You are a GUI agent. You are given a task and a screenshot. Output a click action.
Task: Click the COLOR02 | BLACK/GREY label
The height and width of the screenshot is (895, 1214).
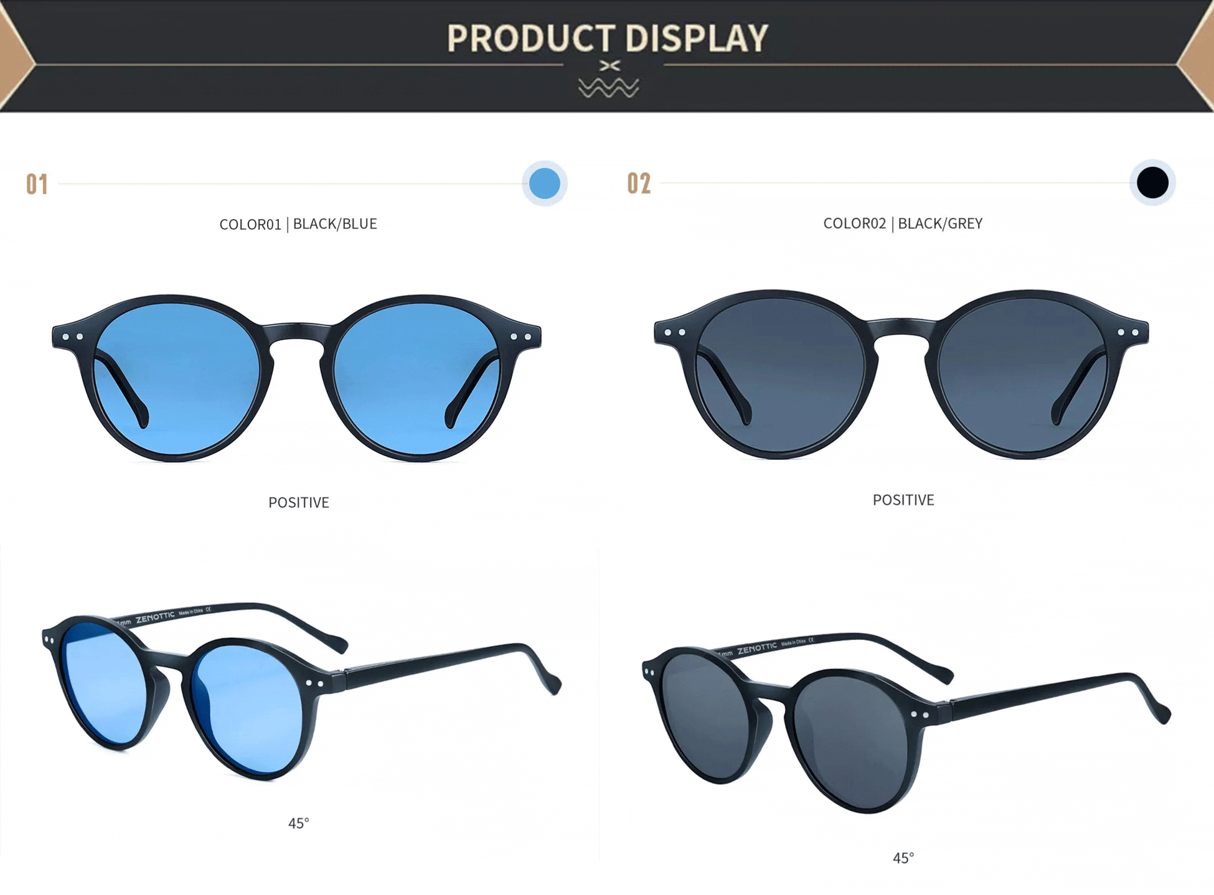click(903, 223)
